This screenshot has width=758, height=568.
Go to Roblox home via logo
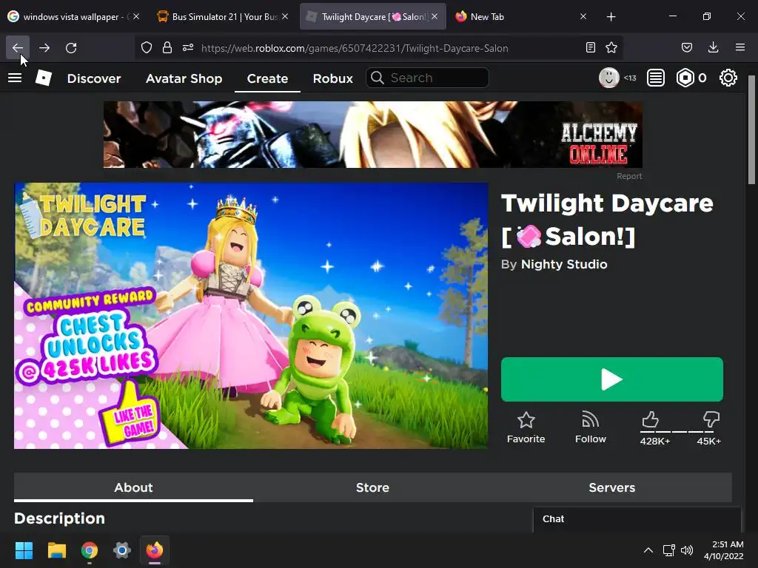pos(44,78)
